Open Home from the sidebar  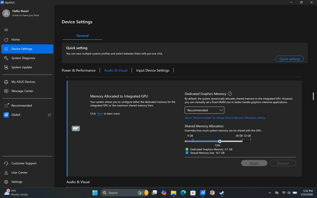[x=15, y=40]
